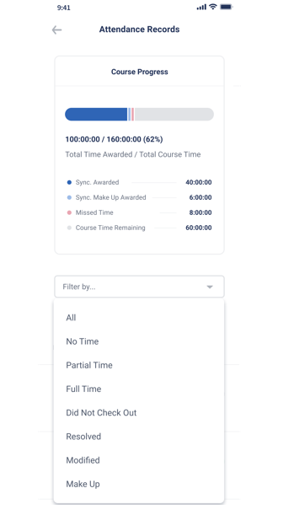Tap the cellular signal bars icon

(201, 7)
